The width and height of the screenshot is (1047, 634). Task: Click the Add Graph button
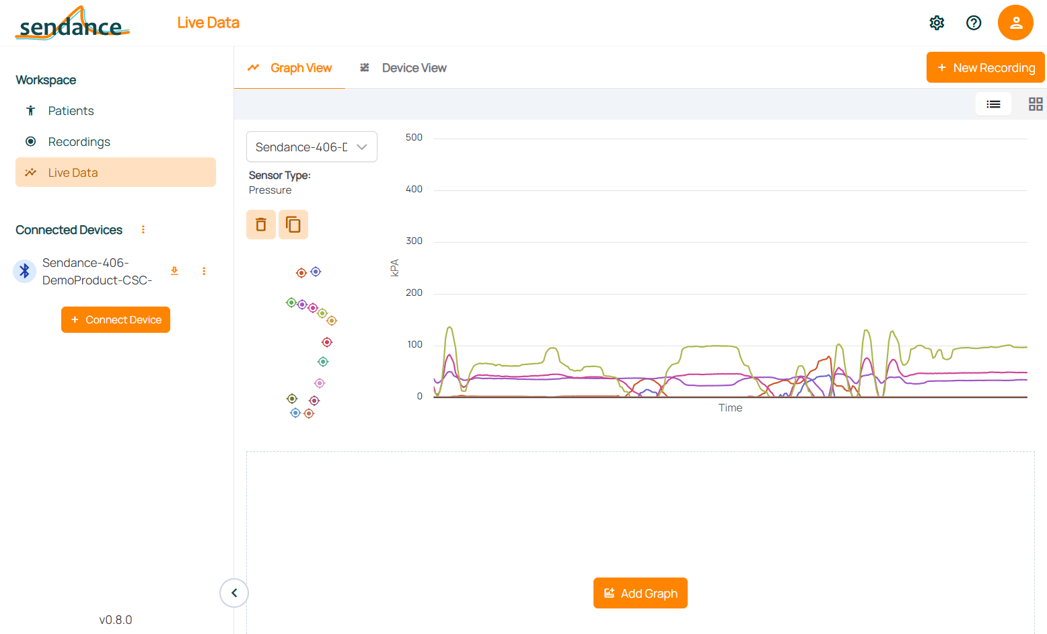(x=641, y=593)
